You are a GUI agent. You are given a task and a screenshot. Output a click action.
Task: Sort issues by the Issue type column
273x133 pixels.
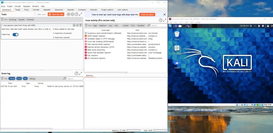(105, 30)
